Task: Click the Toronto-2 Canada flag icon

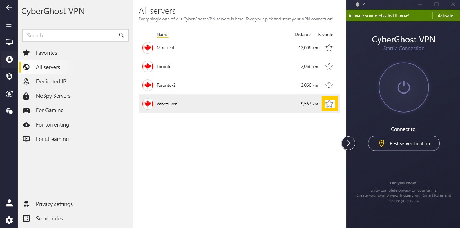Action: click(148, 85)
